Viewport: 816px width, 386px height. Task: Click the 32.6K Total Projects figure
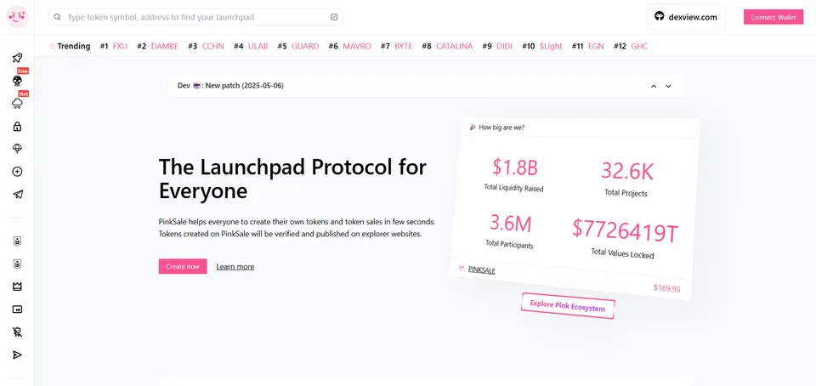click(x=627, y=171)
